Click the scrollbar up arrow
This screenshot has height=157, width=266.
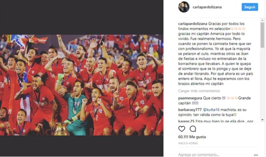[263, 20]
